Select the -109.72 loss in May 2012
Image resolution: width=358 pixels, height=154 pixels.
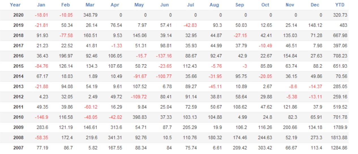(139, 97)
